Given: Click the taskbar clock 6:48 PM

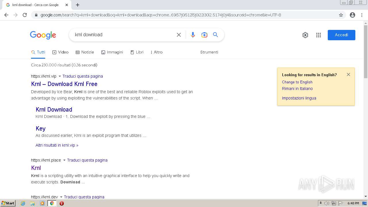Looking at the screenshot, I should 353,203.
